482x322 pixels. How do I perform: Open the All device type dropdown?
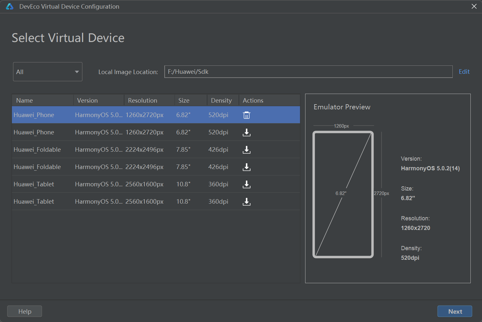48,72
